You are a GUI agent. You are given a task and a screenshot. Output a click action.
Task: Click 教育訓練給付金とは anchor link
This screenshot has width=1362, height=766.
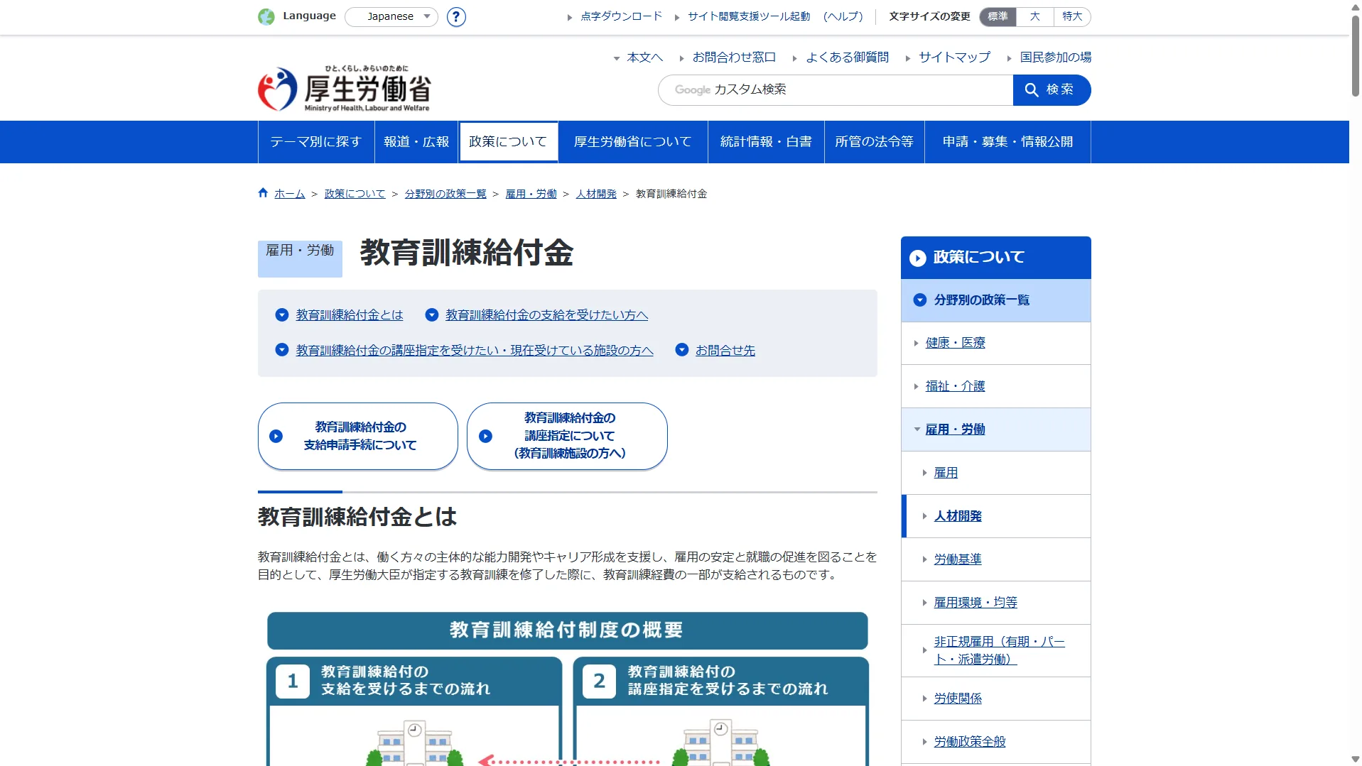tap(350, 314)
